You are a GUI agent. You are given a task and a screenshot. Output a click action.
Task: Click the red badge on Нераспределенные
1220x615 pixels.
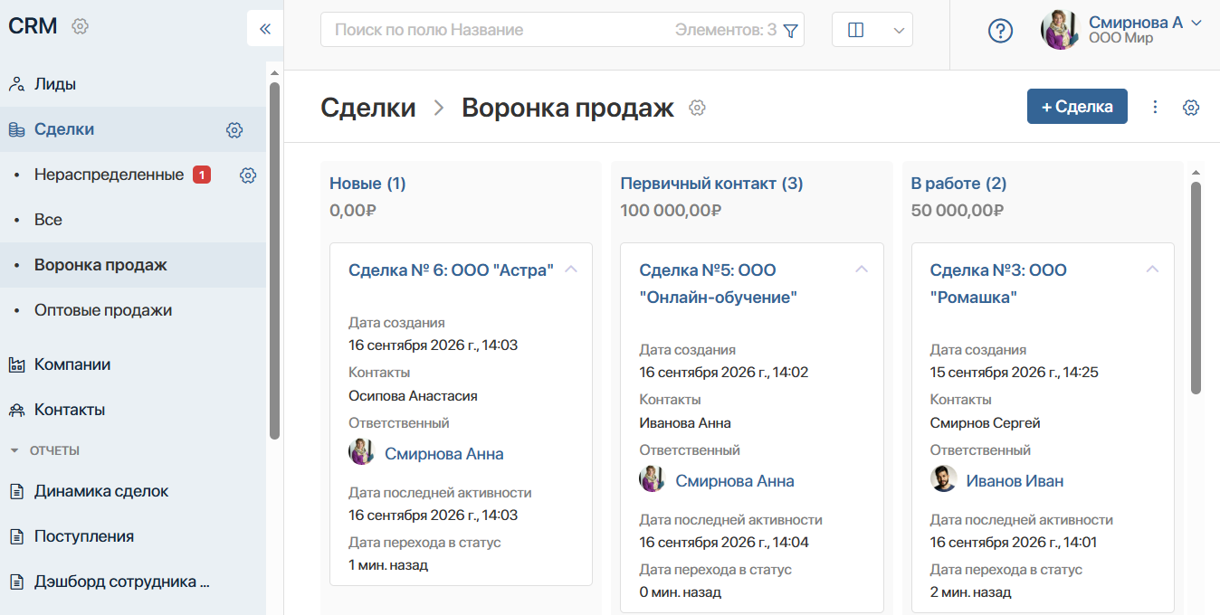(202, 175)
